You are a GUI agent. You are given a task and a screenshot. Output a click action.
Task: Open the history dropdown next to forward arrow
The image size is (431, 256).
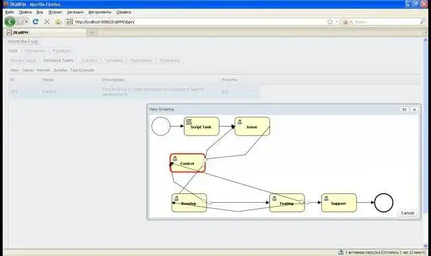click(26, 22)
